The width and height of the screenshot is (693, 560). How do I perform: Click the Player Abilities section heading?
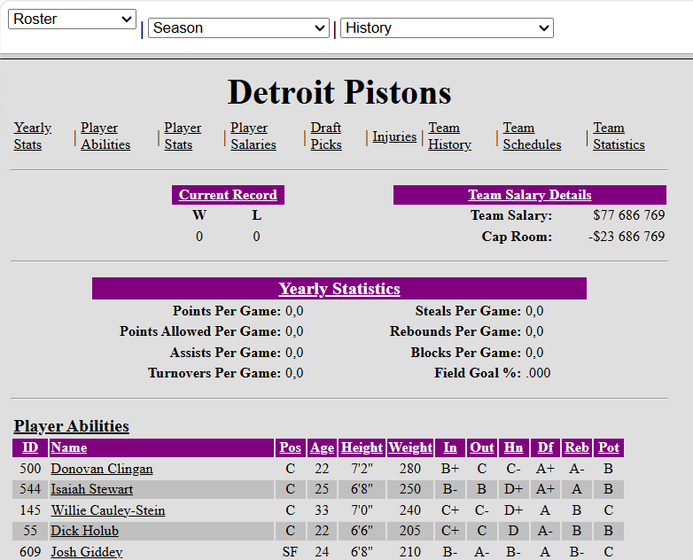[x=71, y=426]
